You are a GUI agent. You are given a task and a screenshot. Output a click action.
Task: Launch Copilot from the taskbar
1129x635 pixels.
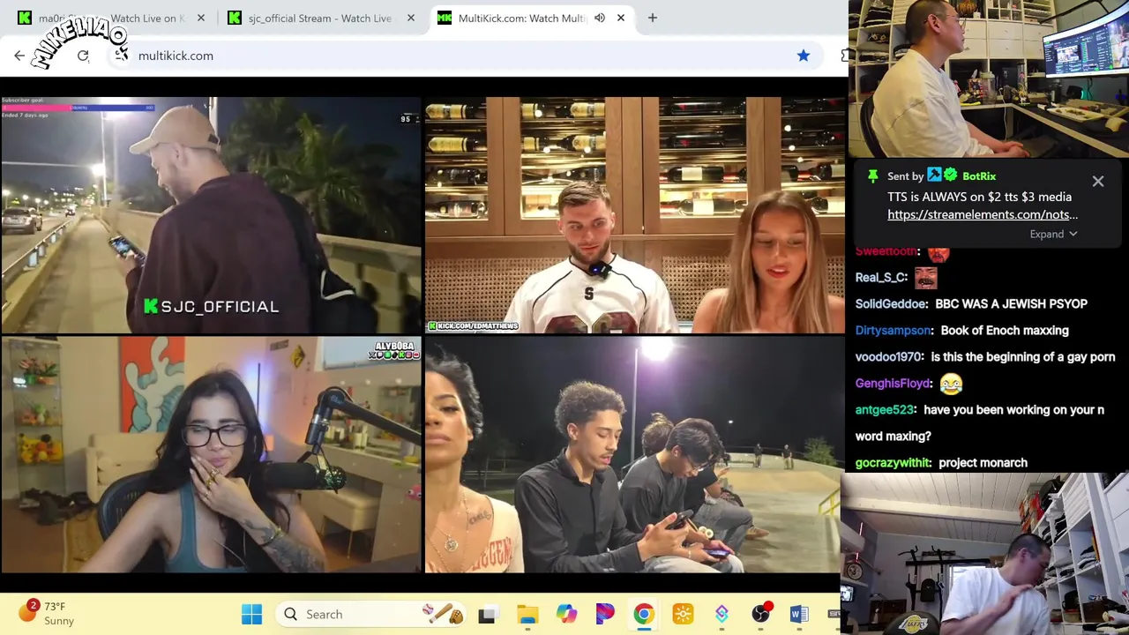click(x=566, y=615)
